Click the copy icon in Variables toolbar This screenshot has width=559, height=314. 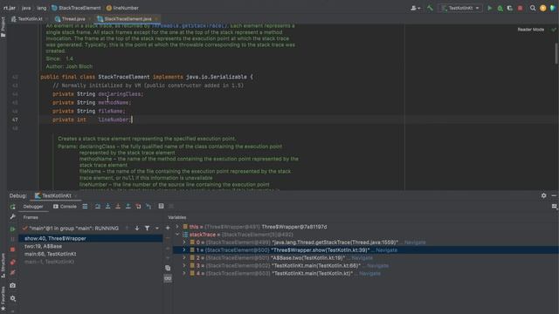click(168, 268)
